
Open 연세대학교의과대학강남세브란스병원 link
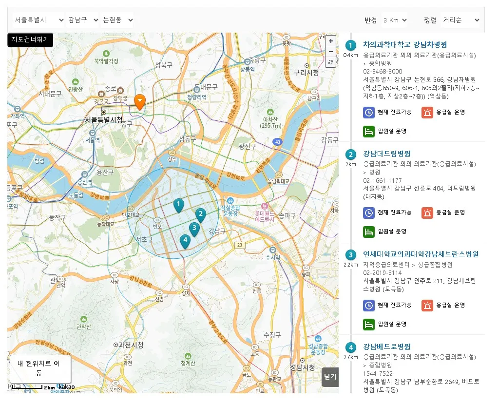pos(421,254)
